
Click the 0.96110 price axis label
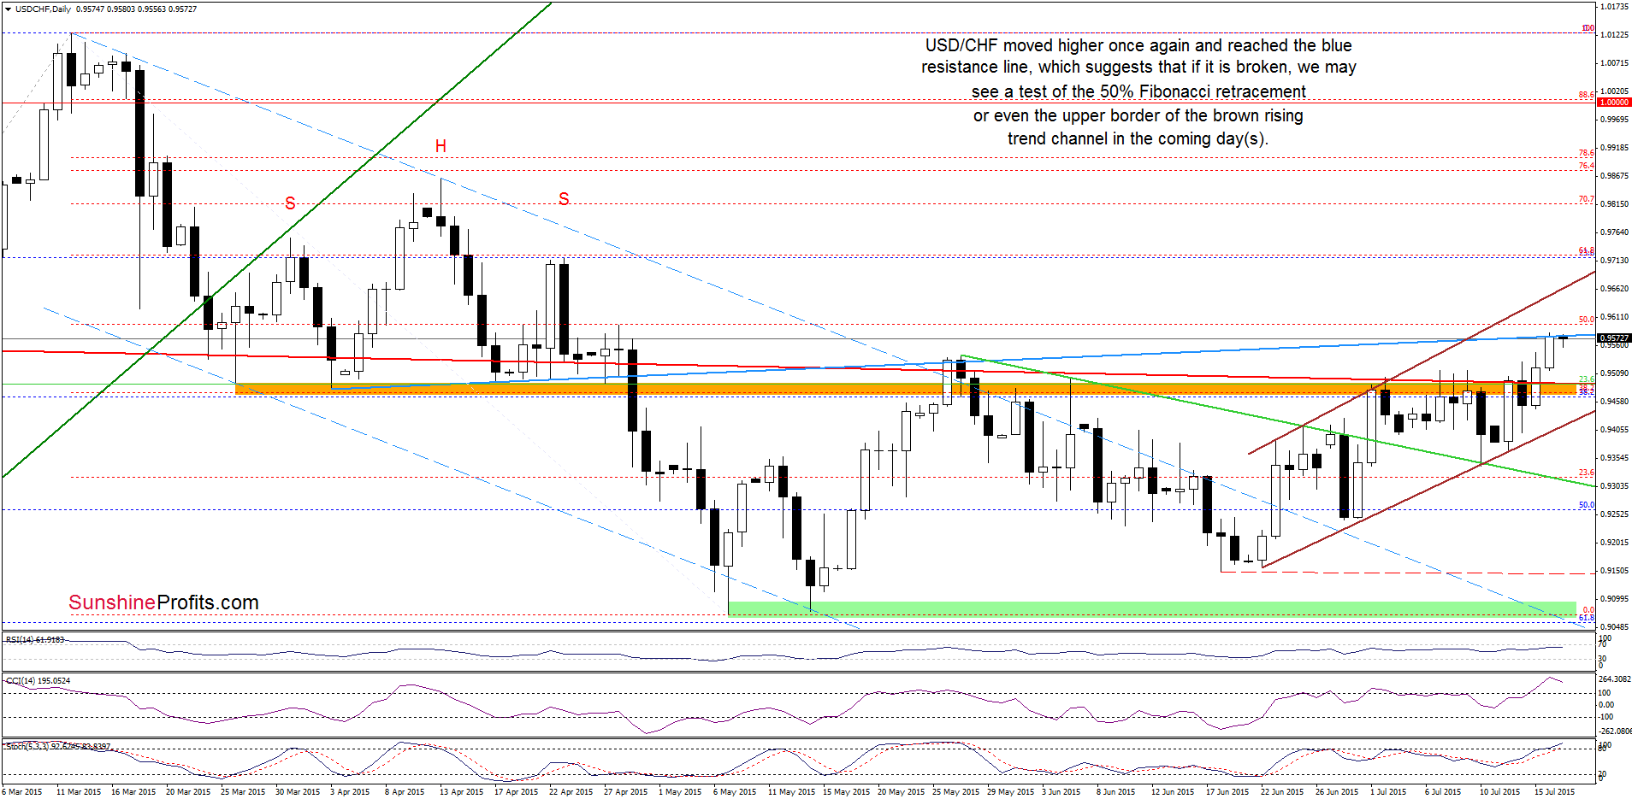pos(1615,317)
